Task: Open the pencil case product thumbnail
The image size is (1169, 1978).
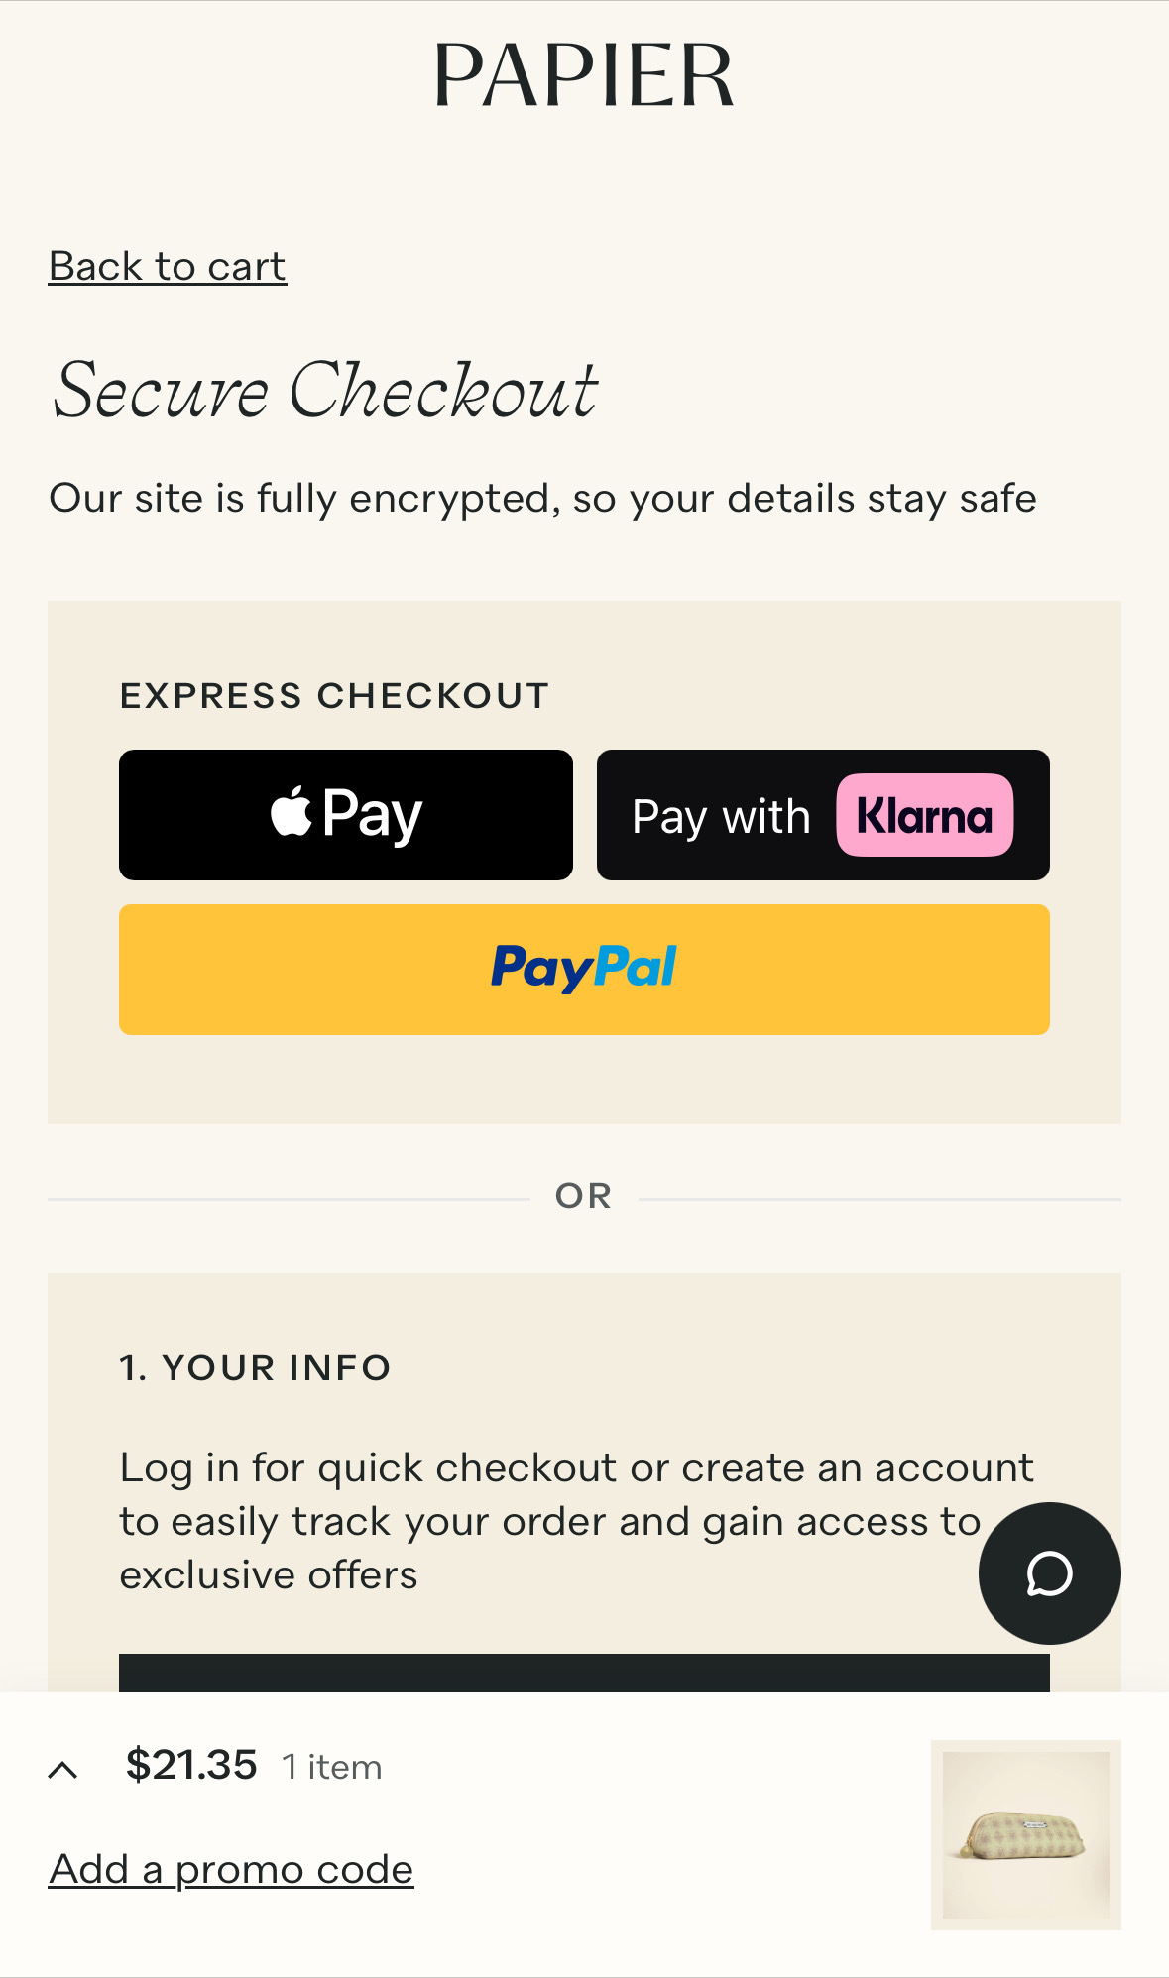Action: pyautogui.click(x=1025, y=1834)
